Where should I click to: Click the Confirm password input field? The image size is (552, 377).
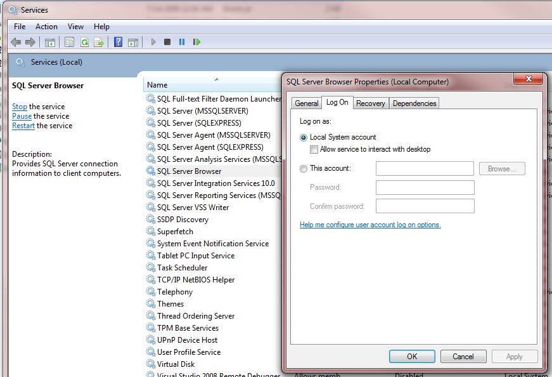[x=425, y=206]
